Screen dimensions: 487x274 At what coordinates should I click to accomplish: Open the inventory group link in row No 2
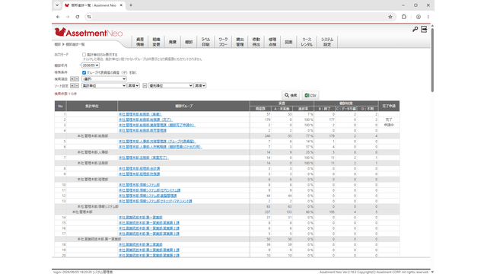pyautogui.click(x=145, y=119)
